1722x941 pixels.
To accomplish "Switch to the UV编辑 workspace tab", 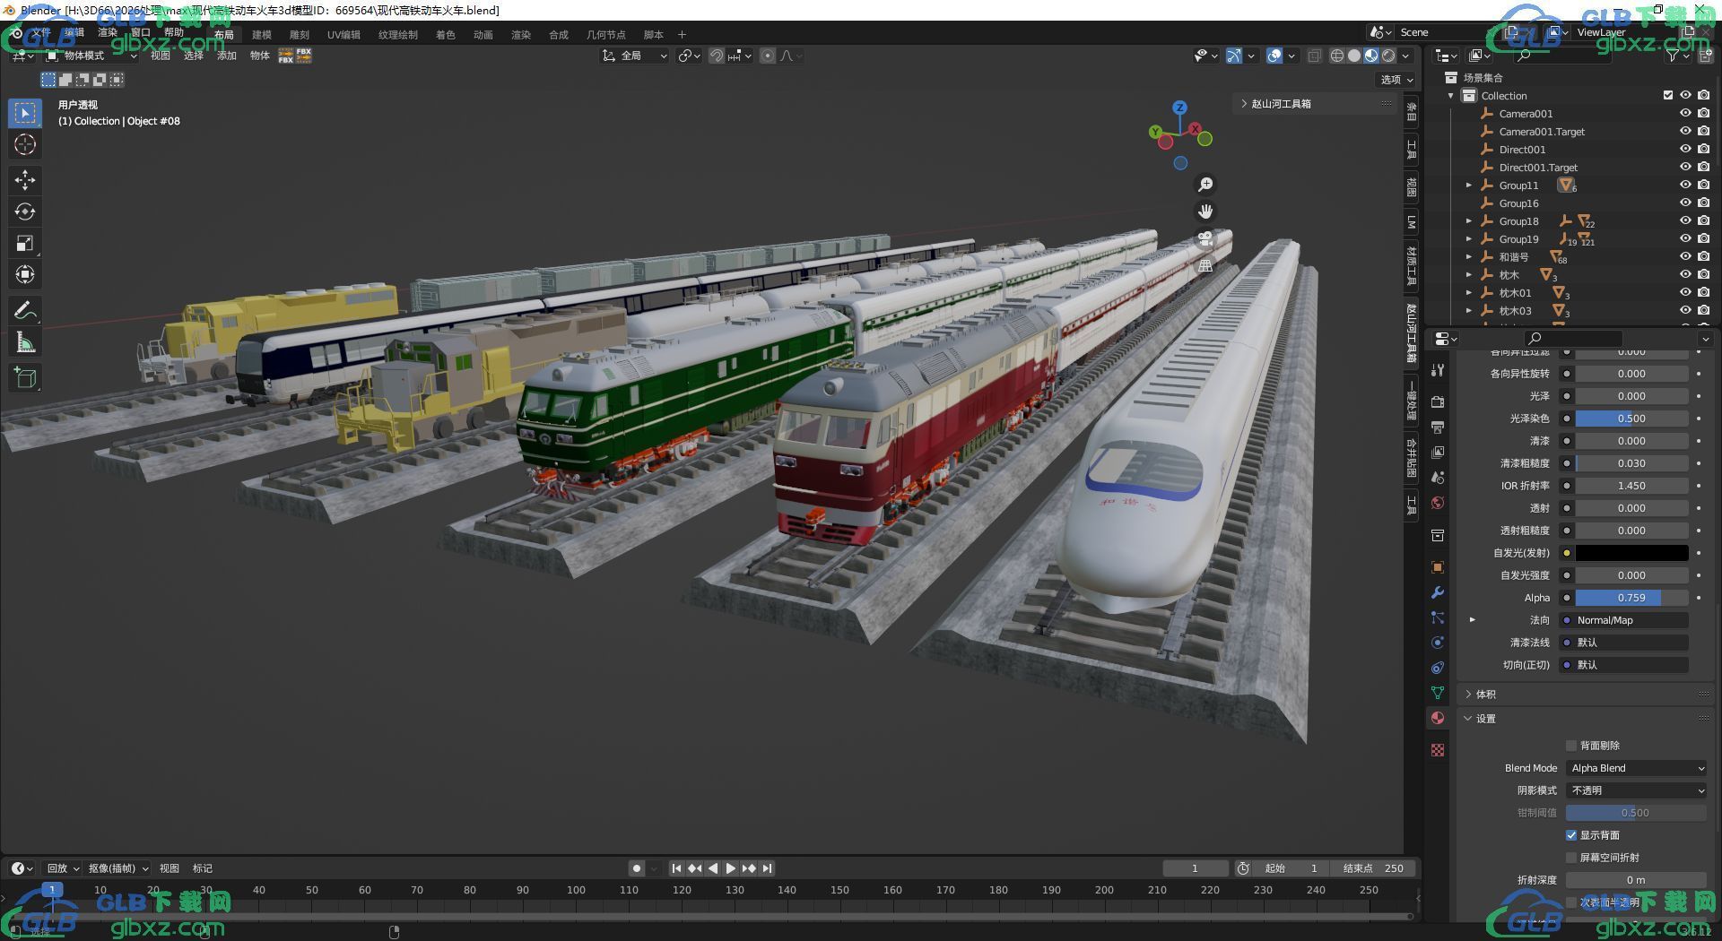I will [x=344, y=35].
